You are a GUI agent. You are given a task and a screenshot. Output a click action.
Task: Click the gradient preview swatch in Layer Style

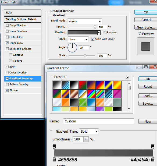click(x=83, y=33)
